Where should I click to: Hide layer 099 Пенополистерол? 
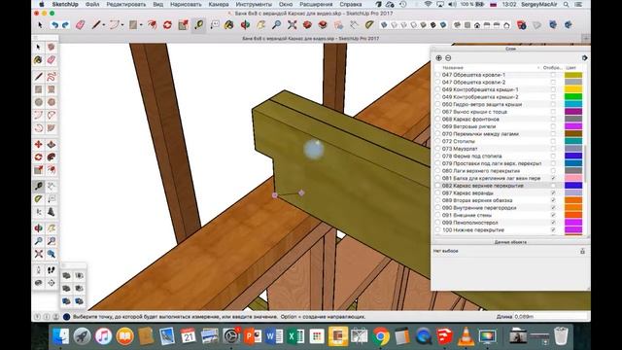pyautogui.click(x=553, y=223)
